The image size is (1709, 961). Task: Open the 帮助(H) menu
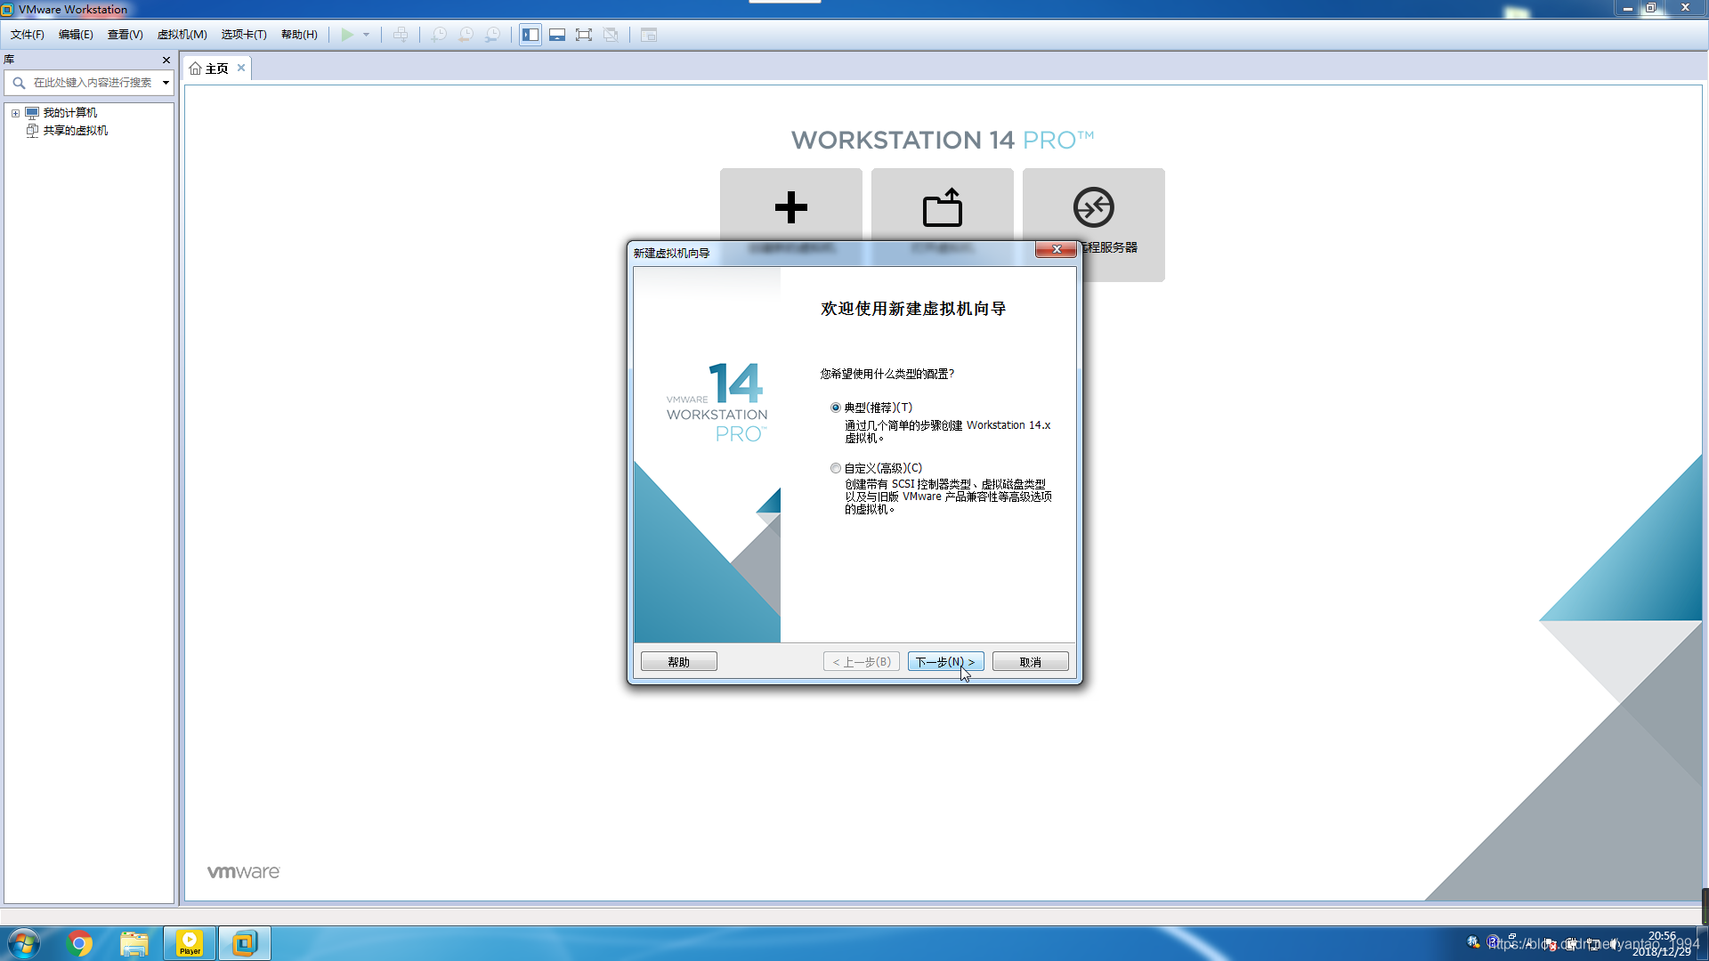click(x=299, y=35)
